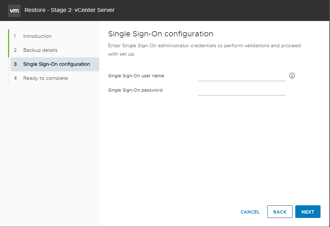330x227 pixels.
Task: Click the Single Sign-On user name label
Action: pyautogui.click(x=136, y=76)
